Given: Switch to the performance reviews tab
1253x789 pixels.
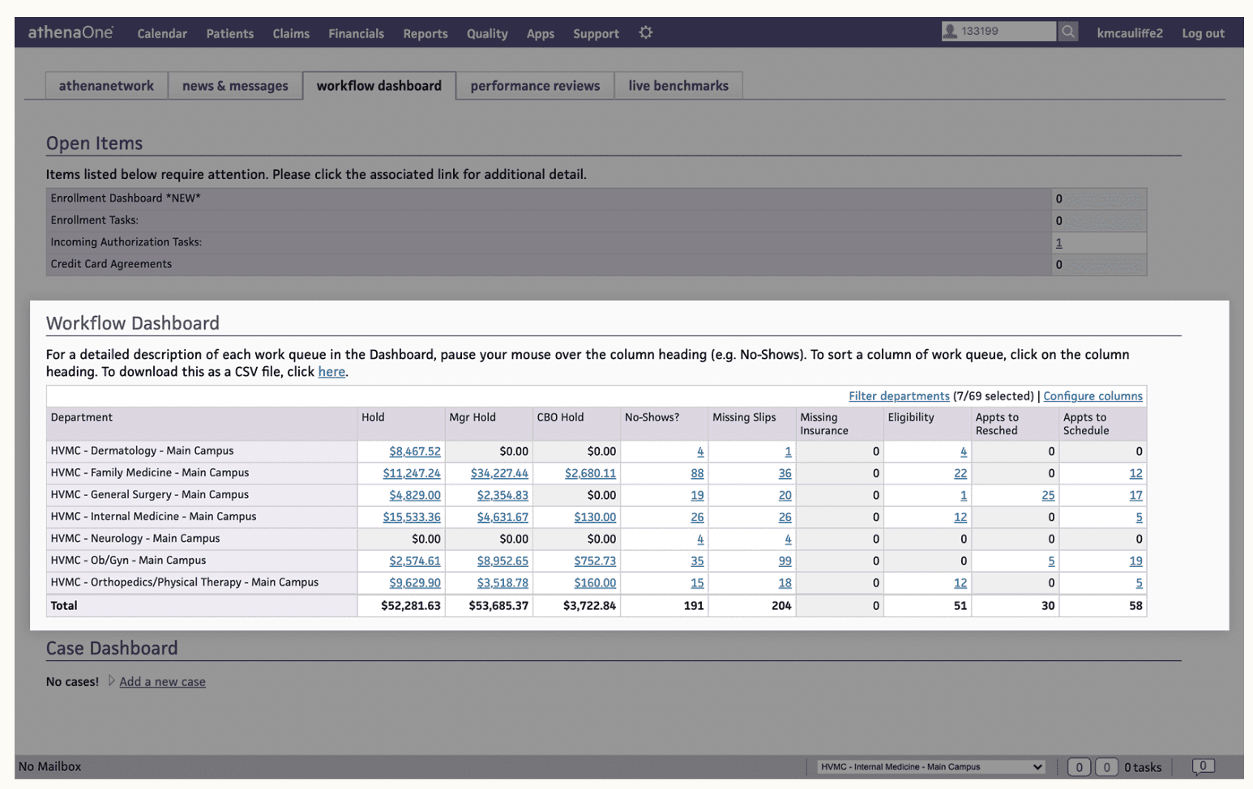Looking at the screenshot, I should coord(535,86).
